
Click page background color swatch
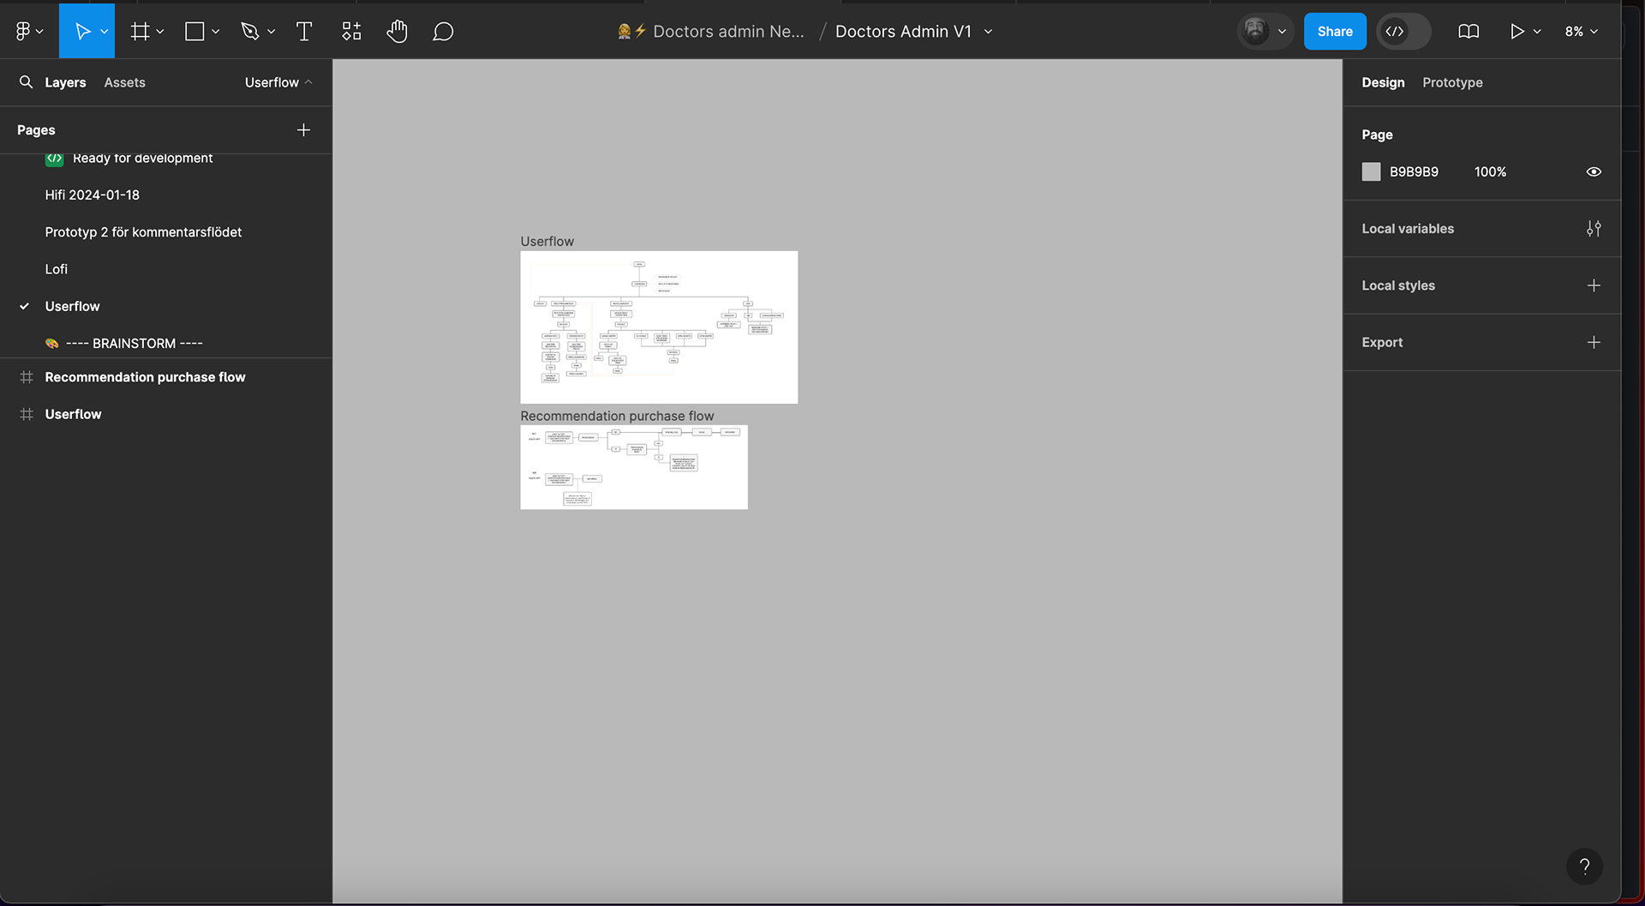tap(1371, 171)
